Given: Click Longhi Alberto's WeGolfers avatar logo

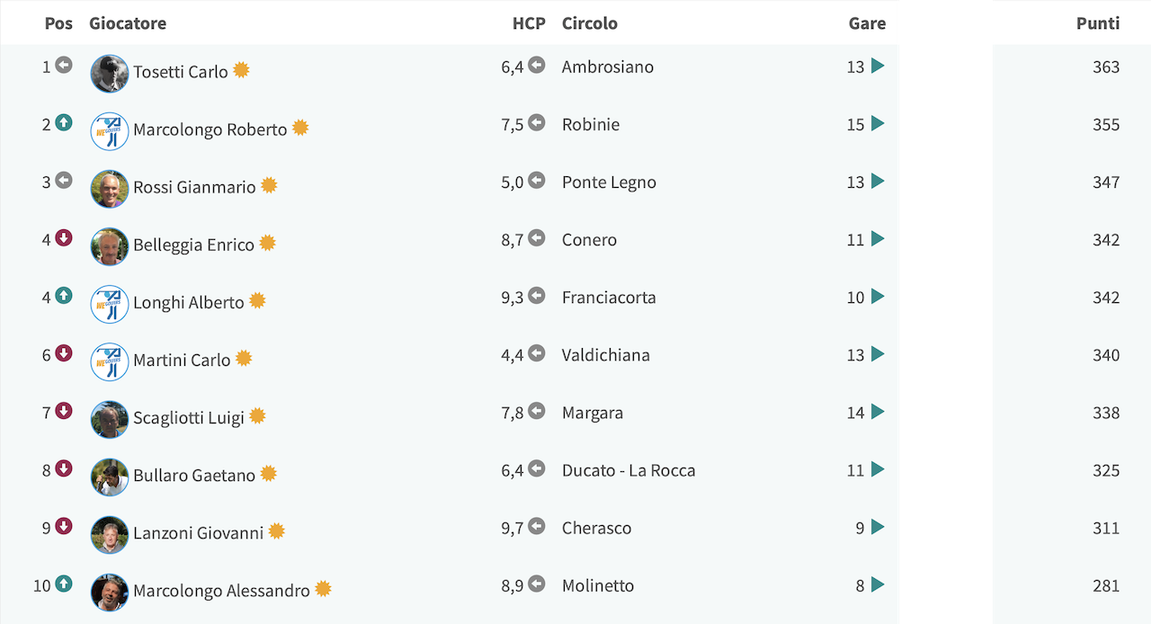Looking at the screenshot, I should tap(110, 304).
